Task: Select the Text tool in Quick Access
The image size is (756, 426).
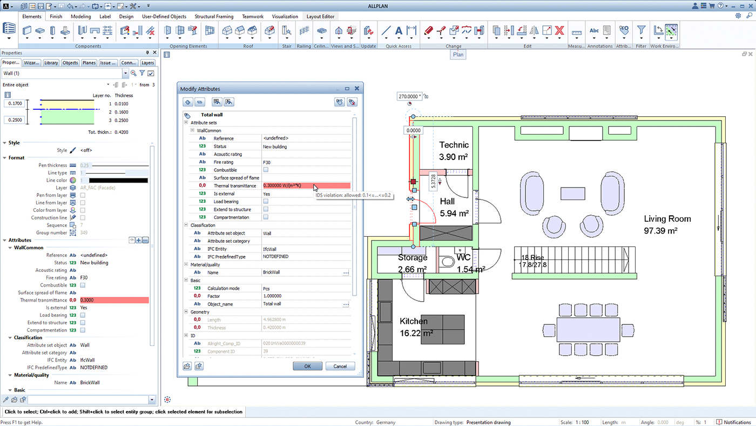Action: pyautogui.click(x=398, y=31)
